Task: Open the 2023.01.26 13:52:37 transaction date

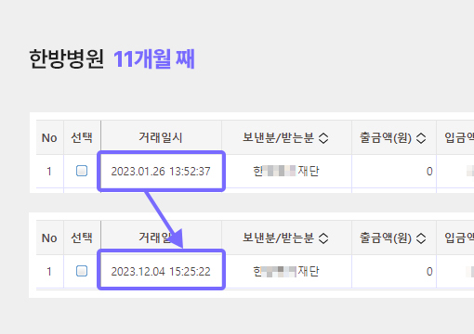Action: (x=161, y=171)
